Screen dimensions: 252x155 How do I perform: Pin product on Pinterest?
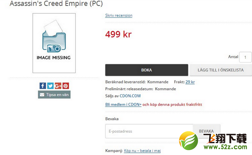tap(66, 86)
